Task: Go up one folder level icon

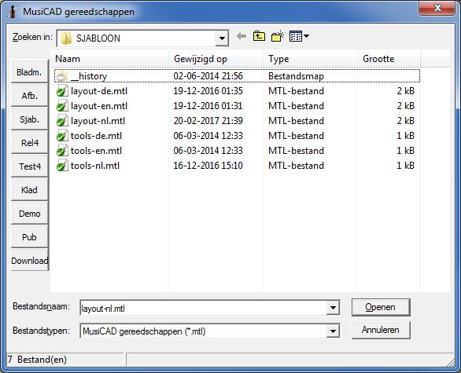Action: pyautogui.click(x=259, y=36)
